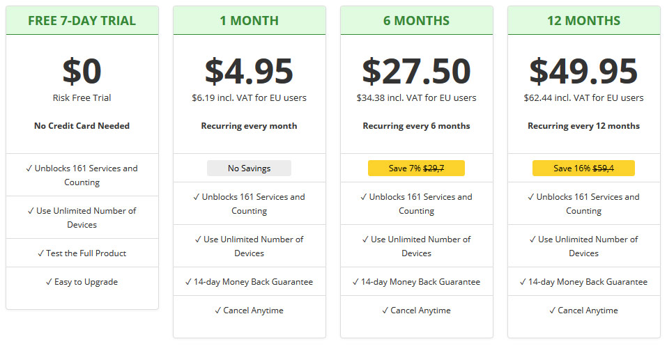Click the No Savings badge

250,168
